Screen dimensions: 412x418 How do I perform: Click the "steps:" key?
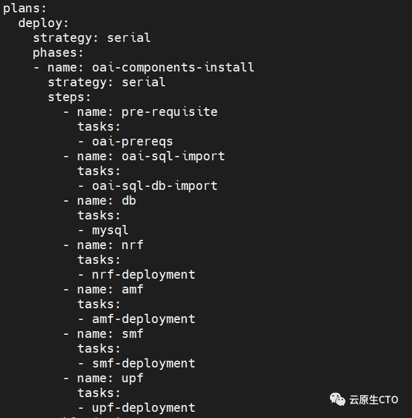click(x=70, y=97)
